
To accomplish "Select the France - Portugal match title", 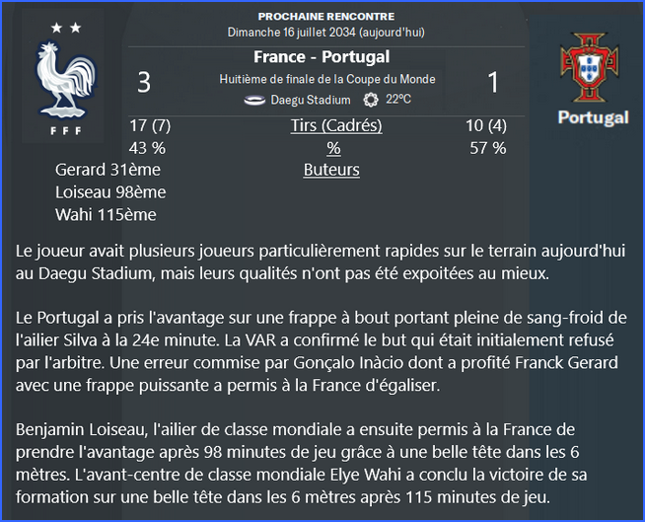I will pyautogui.click(x=322, y=57).
